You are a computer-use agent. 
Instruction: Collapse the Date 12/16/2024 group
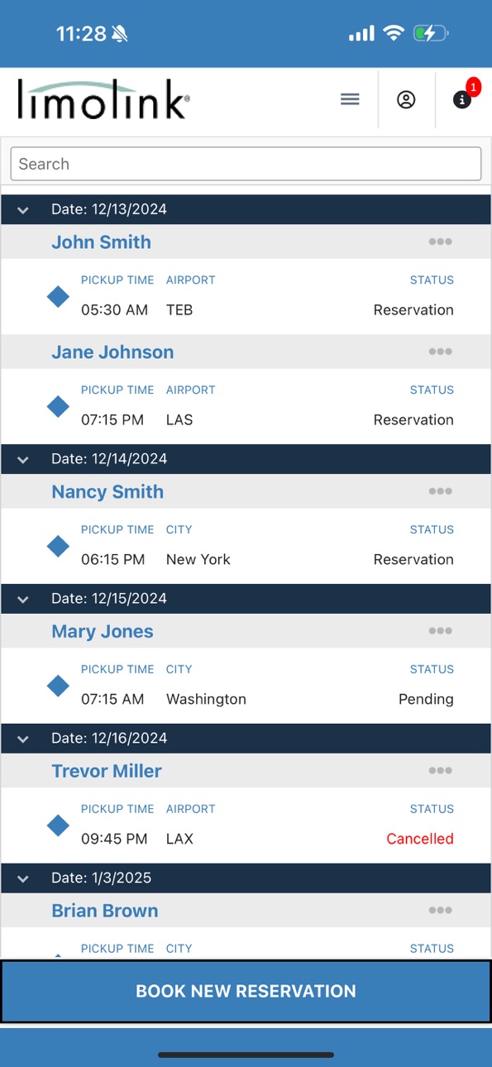(x=23, y=739)
